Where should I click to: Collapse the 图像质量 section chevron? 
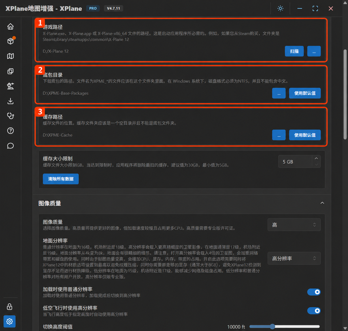click(322, 203)
